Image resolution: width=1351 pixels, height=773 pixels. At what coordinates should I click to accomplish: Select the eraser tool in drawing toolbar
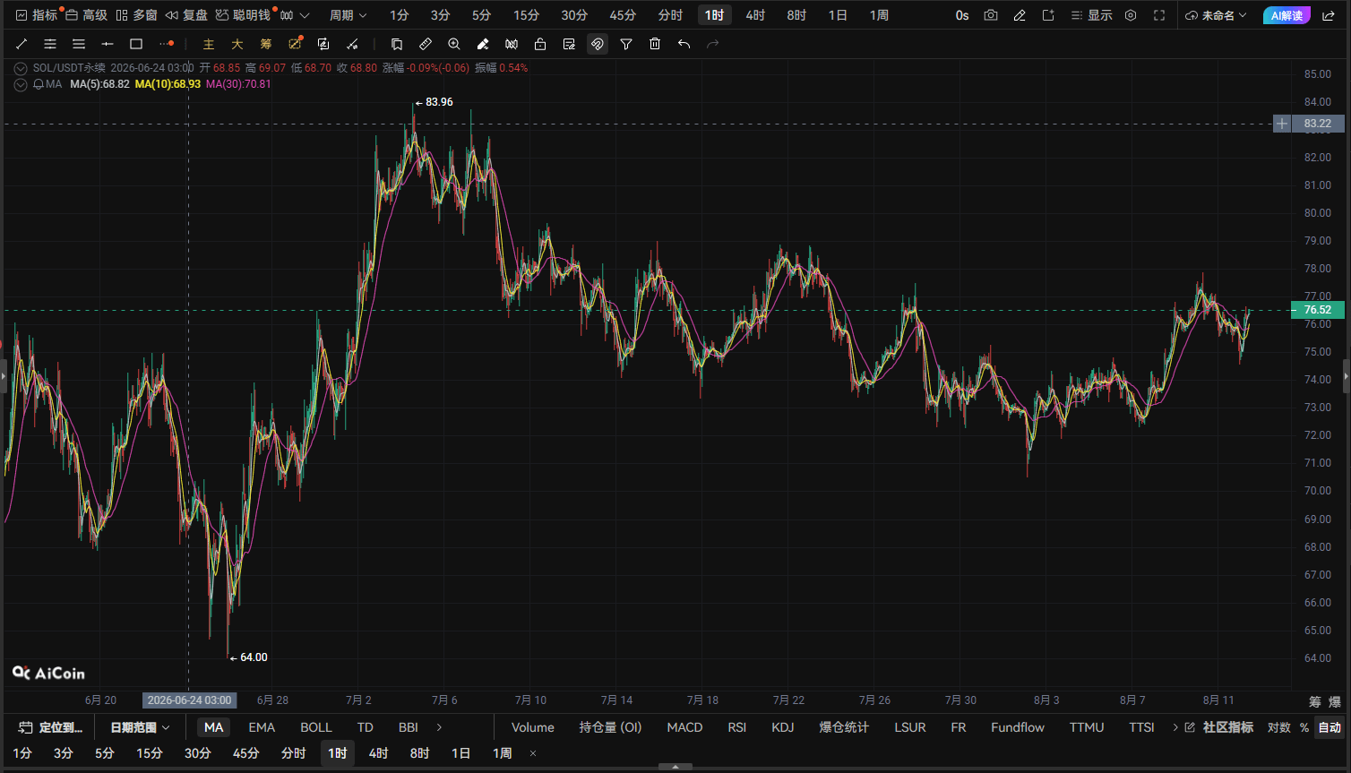pos(483,44)
